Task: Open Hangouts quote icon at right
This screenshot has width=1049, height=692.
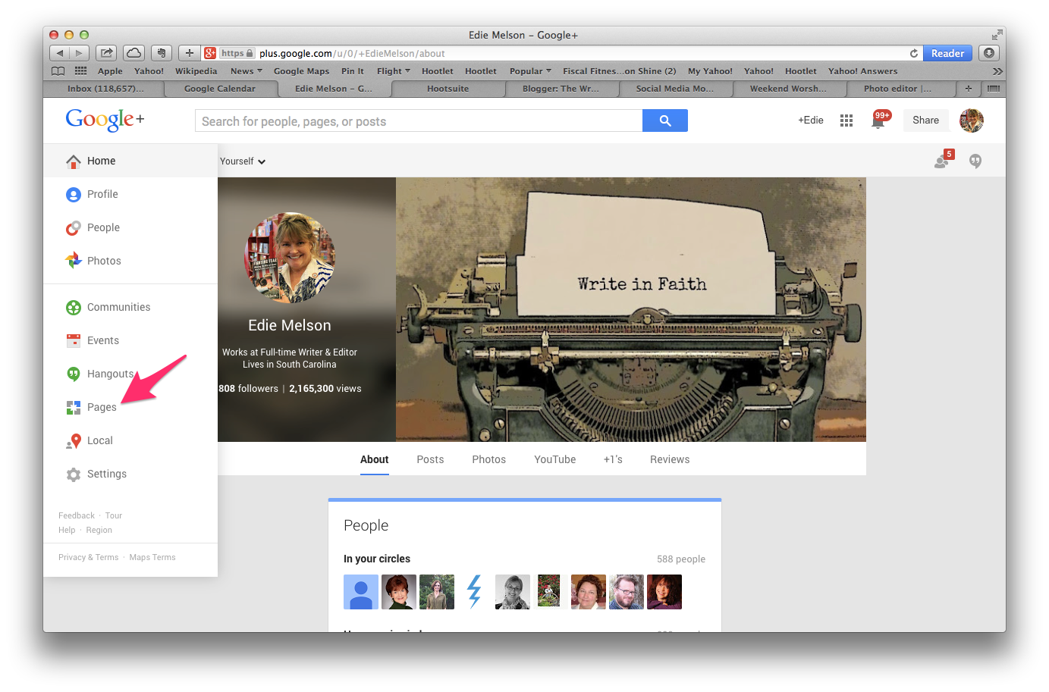Action: 975,161
